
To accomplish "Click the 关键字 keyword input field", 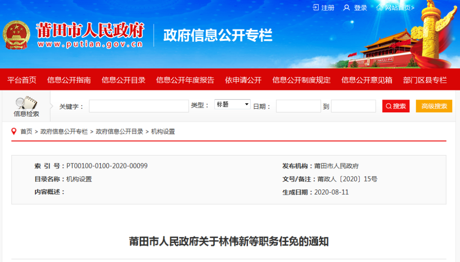I will (138, 106).
